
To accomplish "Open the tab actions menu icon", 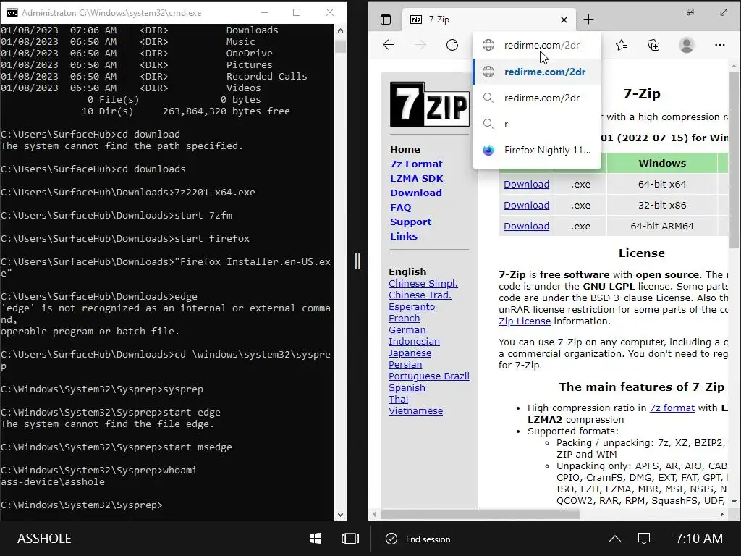I will click(x=386, y=20).
